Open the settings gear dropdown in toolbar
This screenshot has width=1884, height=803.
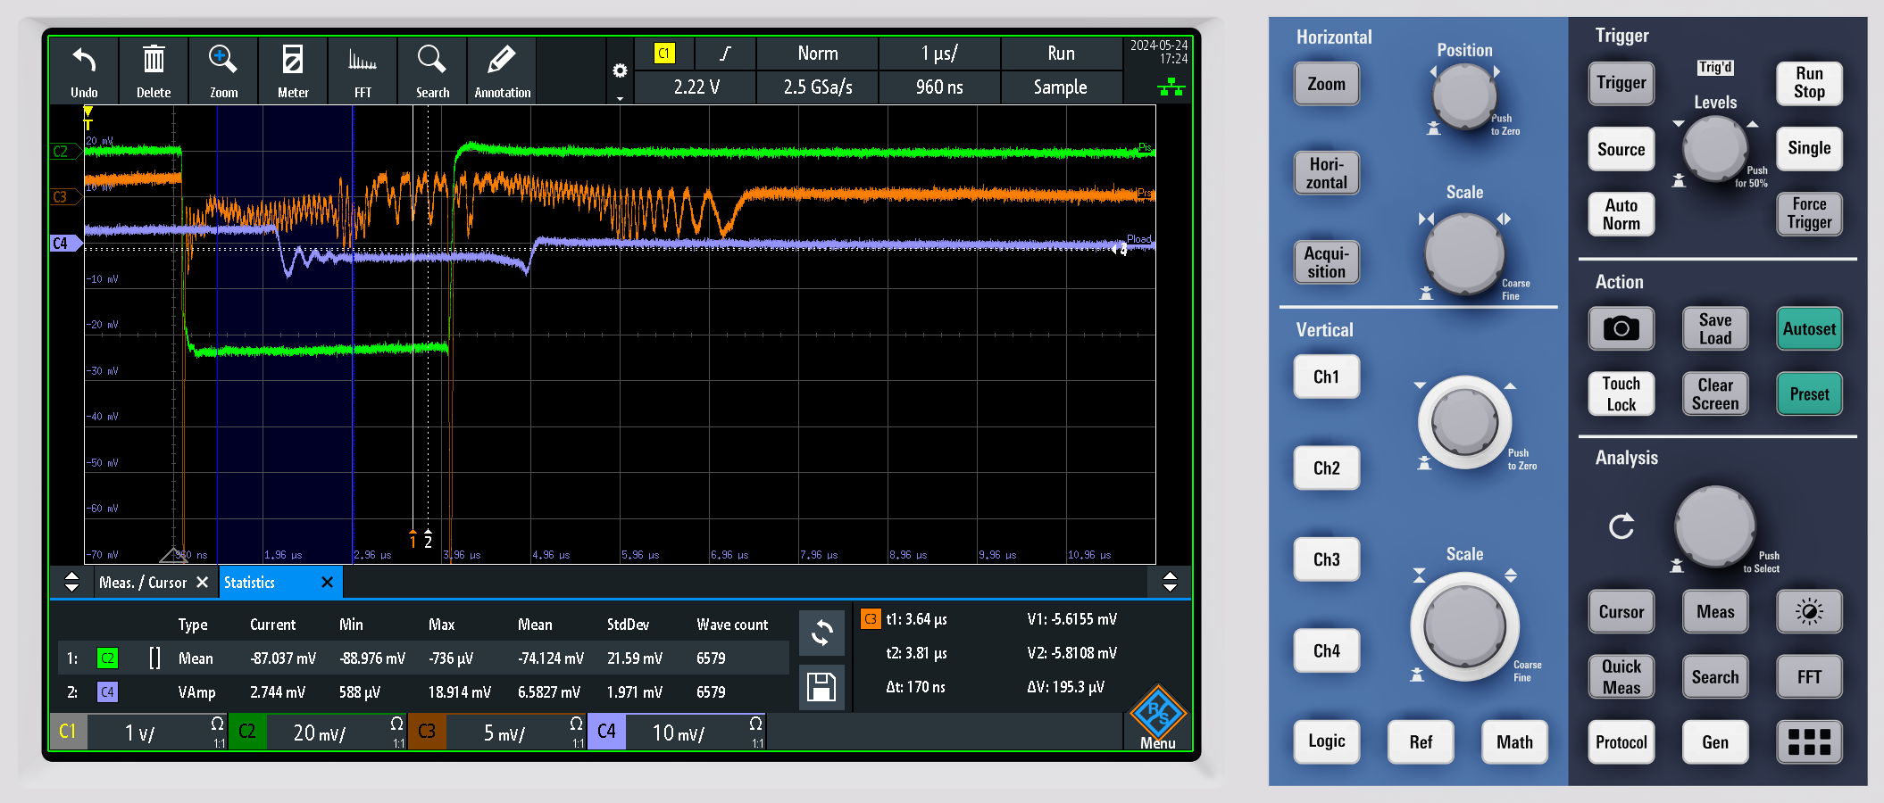coord(620,71)
